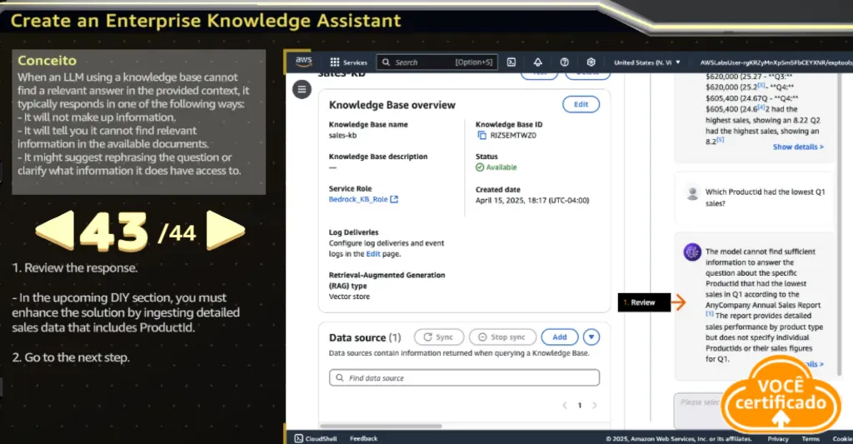Go to next page of data sources
Image resolution: width=853 pixels, height=444 pixels.
pos(595,405)
